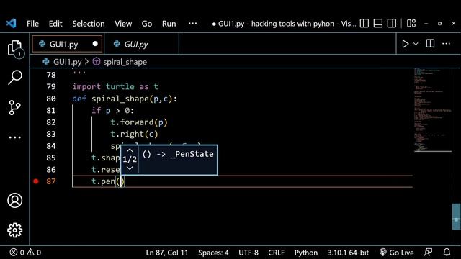Click the _PenState signature hint text
The width and height of the screenshot is (461, 259).
coord(178,154)
